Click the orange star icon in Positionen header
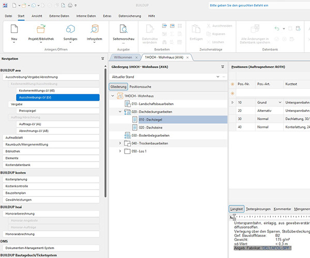This screenshot has height=258, width=310. point(233,84)
